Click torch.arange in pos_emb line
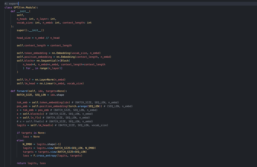This screenshot has width=257, height=167. pos(78,106)
